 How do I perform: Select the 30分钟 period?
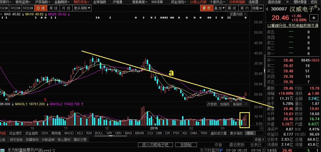pos(15,8)
